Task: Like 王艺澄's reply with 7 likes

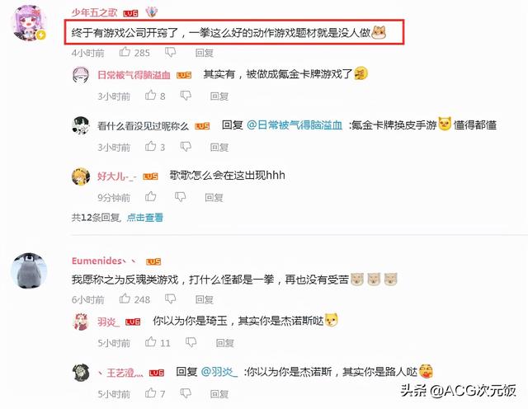Action: point(150,393)
